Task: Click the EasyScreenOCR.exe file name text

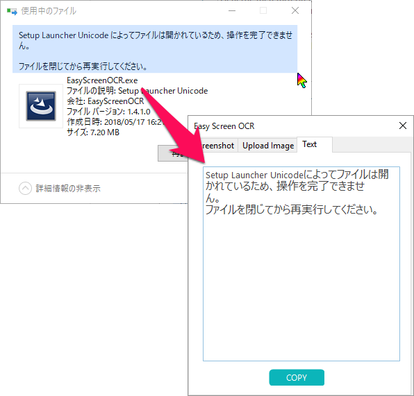Action: 102,80
